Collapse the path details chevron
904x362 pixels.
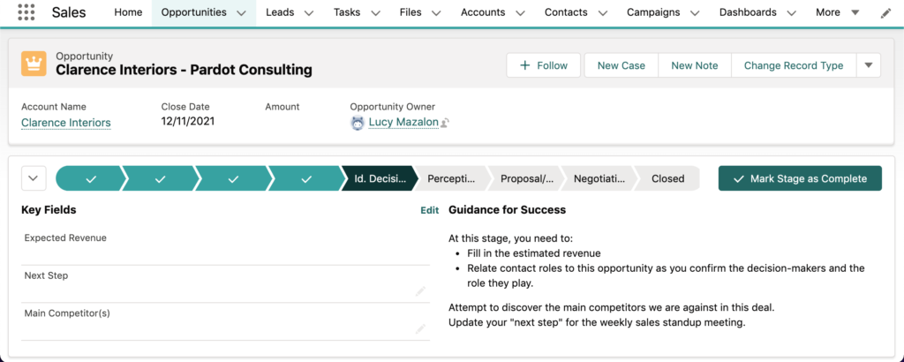coord(34,178)
